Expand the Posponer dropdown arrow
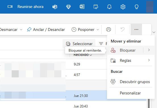 coord(98,30)
